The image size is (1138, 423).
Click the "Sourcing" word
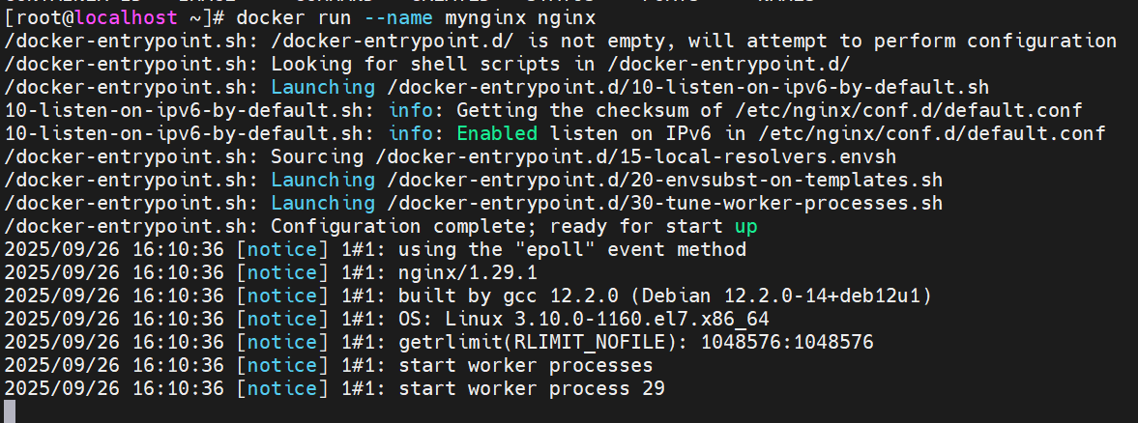pyautogui.click(x=318, y=157)
